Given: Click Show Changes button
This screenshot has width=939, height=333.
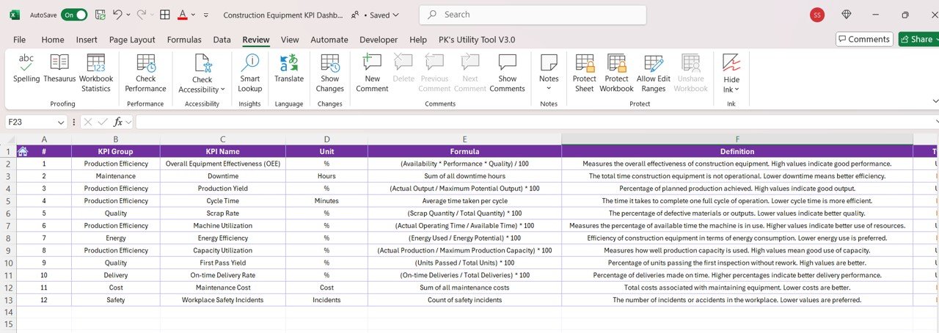Looking at the screenshot, I should point(330,73).
